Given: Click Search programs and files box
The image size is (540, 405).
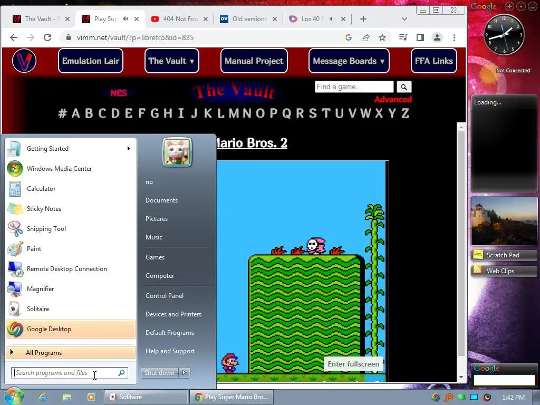Looking at the screenshot, I should tap(70, 373).
